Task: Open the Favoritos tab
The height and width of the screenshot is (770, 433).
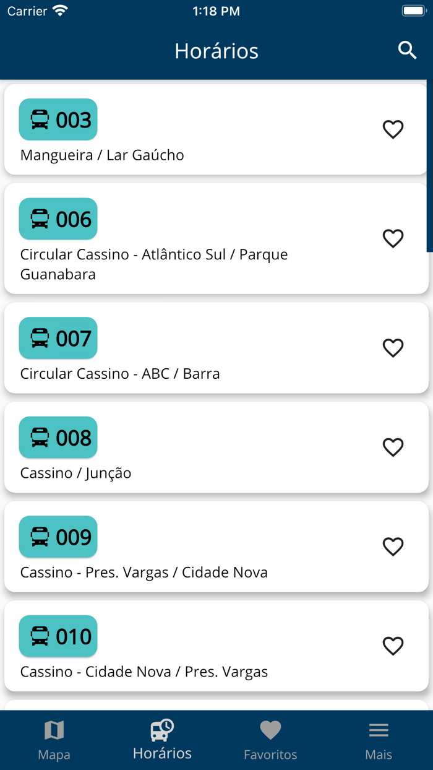Action: (x=270, y=740)
